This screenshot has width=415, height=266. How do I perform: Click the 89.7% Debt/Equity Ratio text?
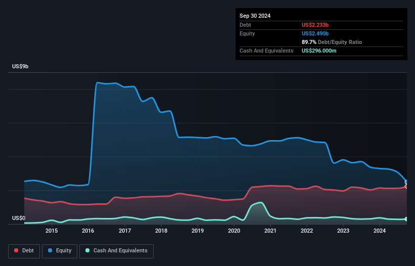pos(332,42)
